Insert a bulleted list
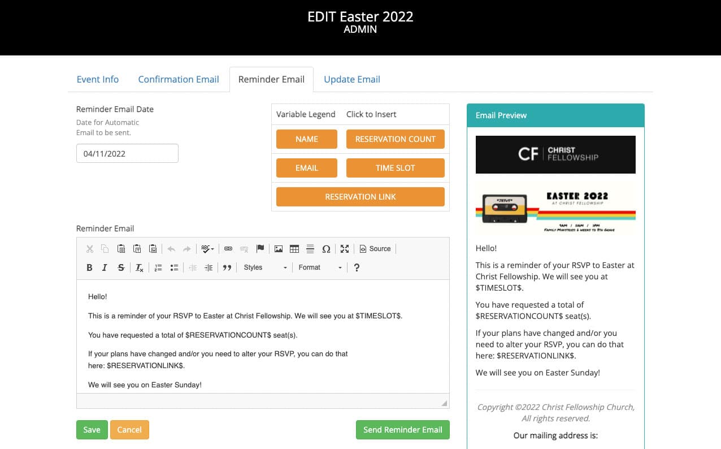 tap(174, 267)
